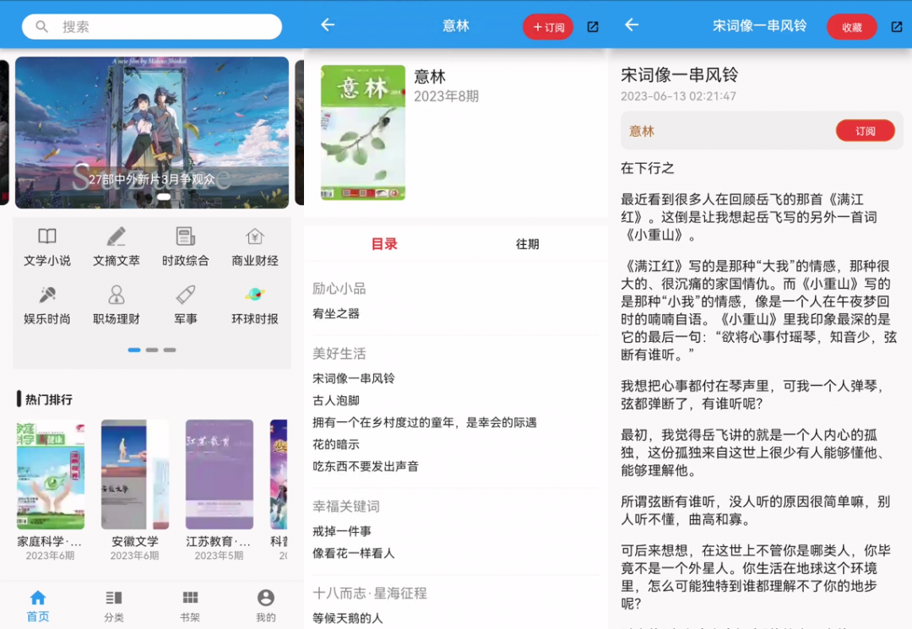Subscribe using the 订阅 button in article
Screen dimensions: 912x629
point(865,131)
